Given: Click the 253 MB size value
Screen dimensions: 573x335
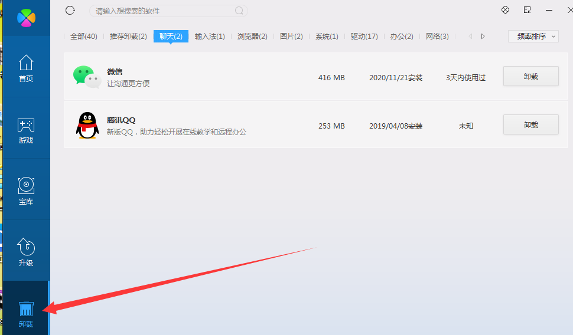Looking at the screenshot, I should click(331, 126).
